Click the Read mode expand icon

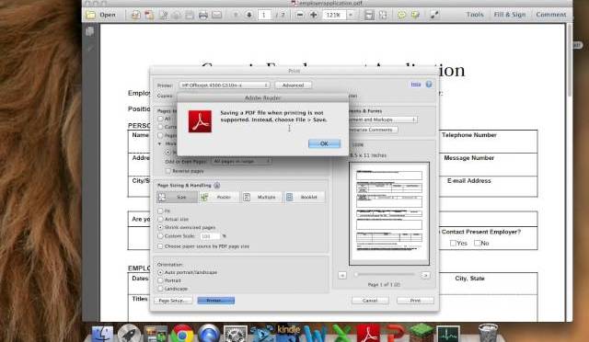point(434,15)
